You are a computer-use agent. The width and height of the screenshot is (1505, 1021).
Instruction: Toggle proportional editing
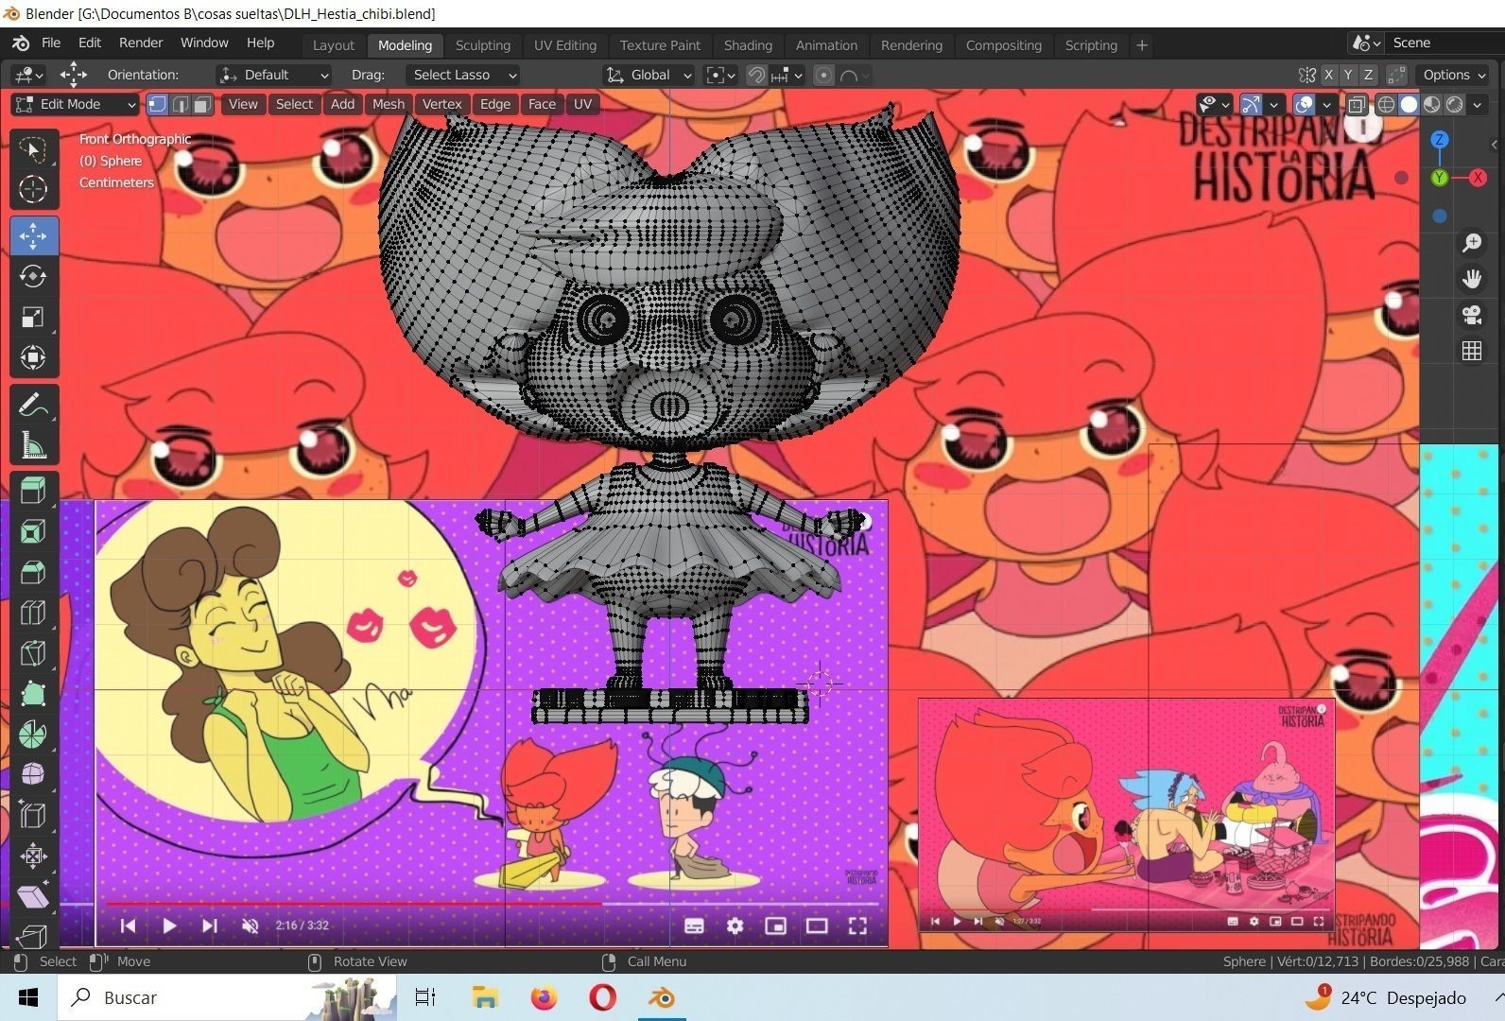[x=823, y=75]
